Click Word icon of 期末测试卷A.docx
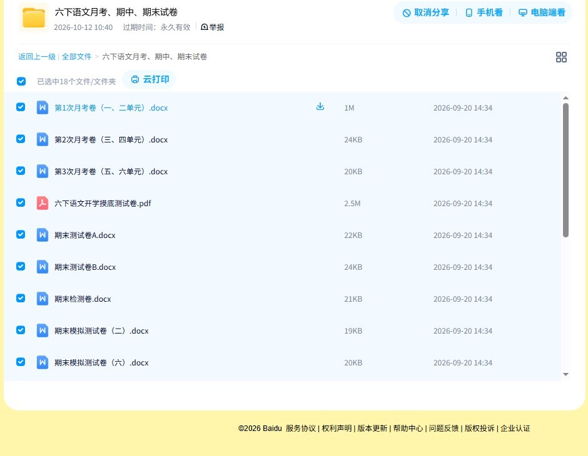588x456 pixels. pos(43,235)
